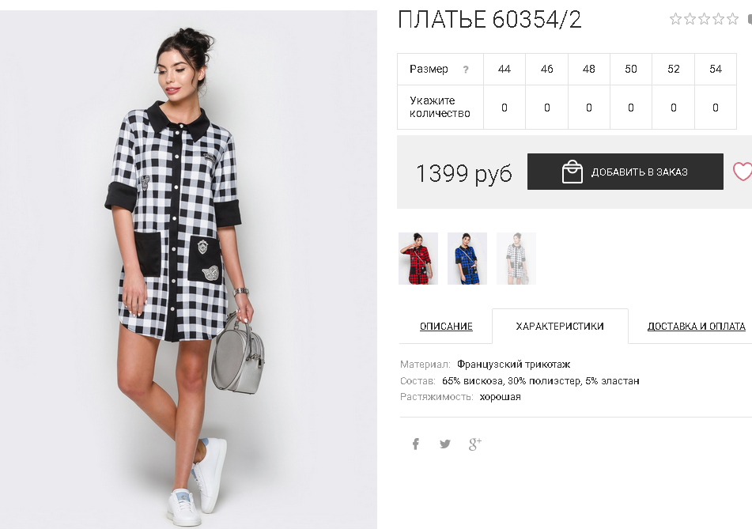Add item with ДОБАВИТЬ В ЗАКАЗ button
Viewport: 752px width, 529px height.
click(x=625, y=172)
